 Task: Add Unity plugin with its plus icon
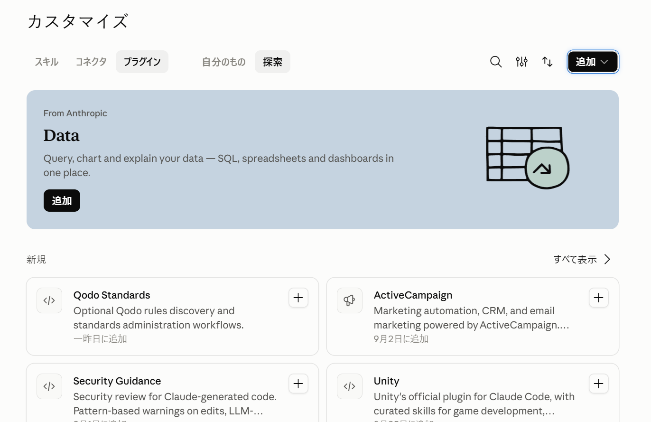pyautogui.click(x=599, y=384)
